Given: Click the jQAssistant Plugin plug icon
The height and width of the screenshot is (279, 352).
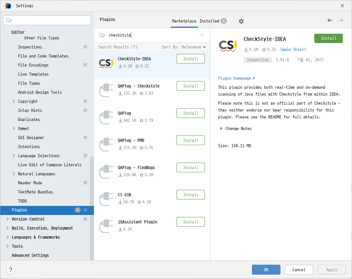Looking at the screenshot, I should tap(106, 227).
